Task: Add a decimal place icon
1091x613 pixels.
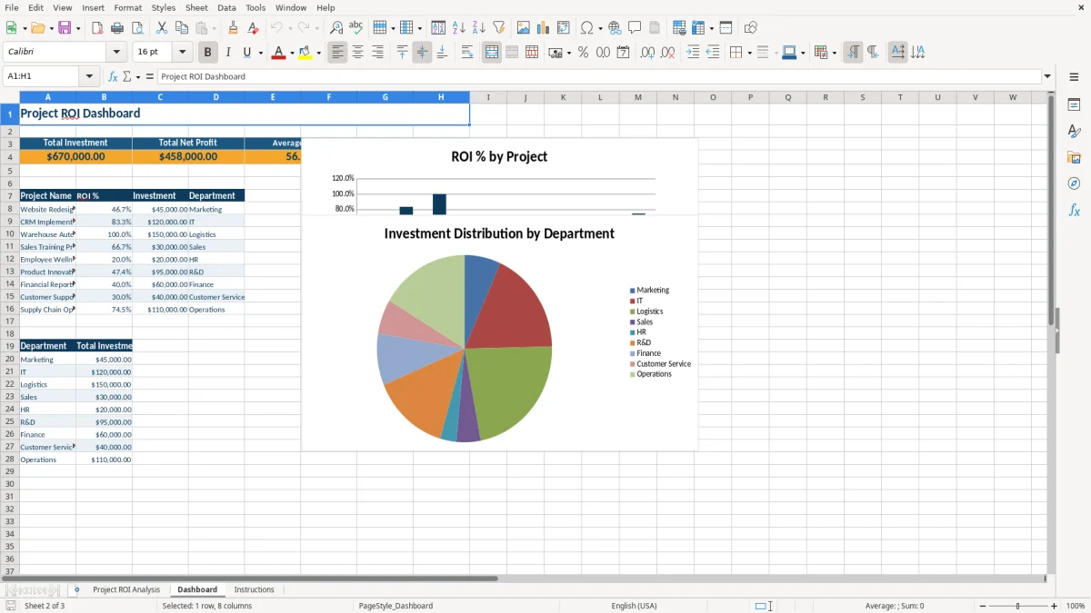Action: coord(647,53)
